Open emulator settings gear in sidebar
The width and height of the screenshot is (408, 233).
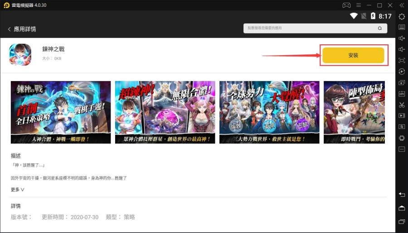402,17
